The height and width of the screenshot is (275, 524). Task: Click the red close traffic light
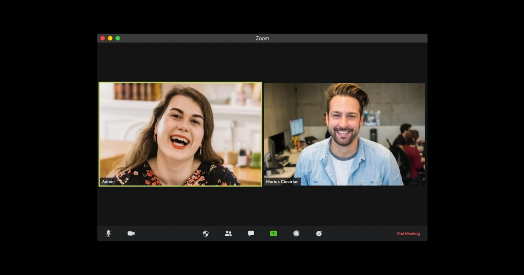(102, 38)
